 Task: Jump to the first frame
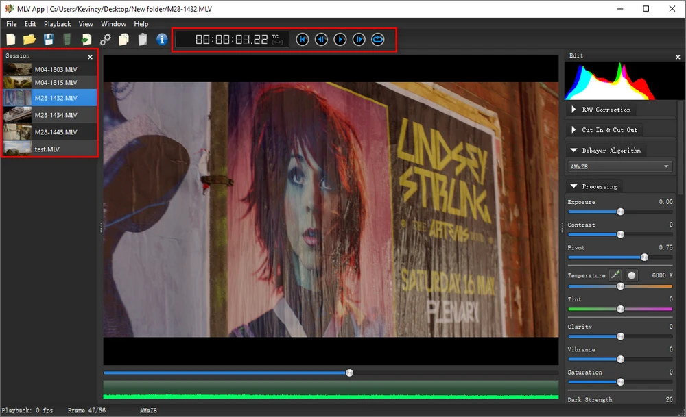(x=303, y=39)
